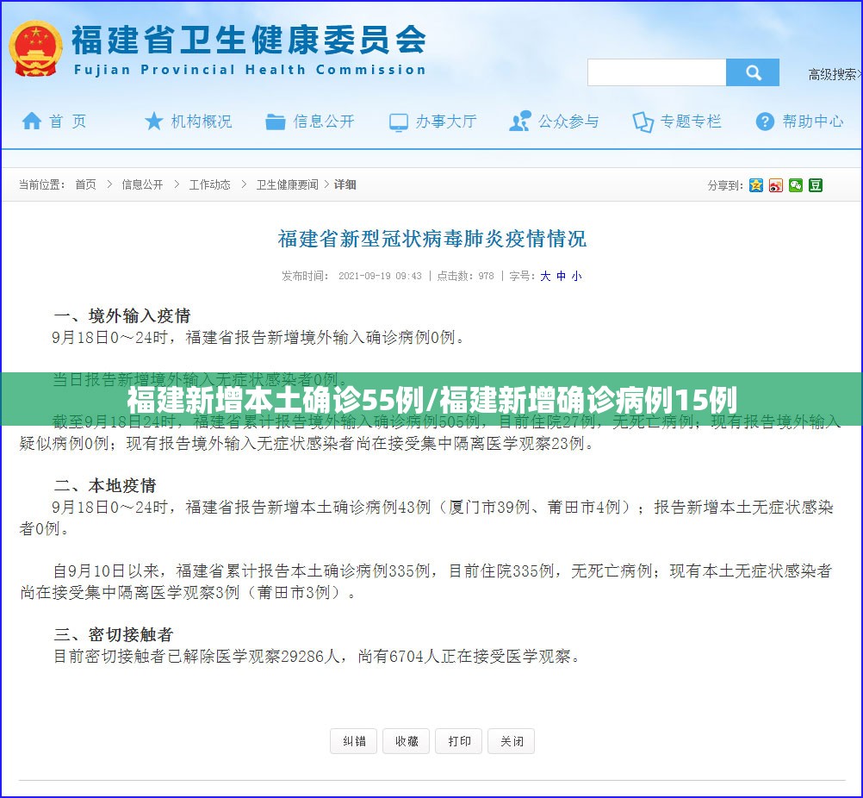Click the 专题专栏 pages icon
This screenshot has width=863, height=798.
point(643,122)
